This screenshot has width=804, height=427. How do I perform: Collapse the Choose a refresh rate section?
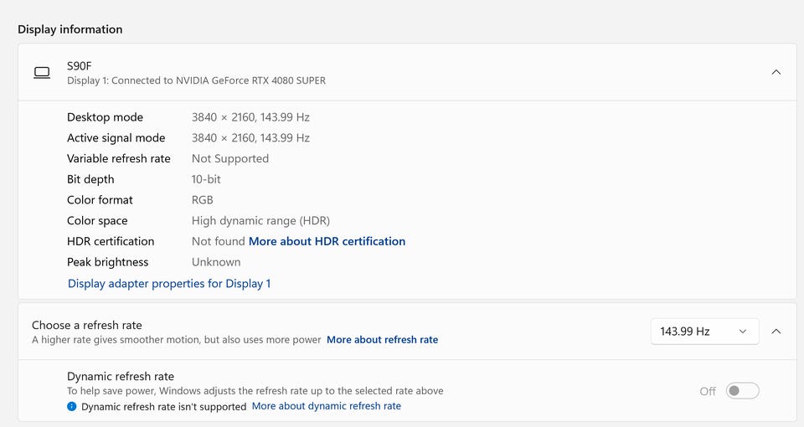[776, 332]
